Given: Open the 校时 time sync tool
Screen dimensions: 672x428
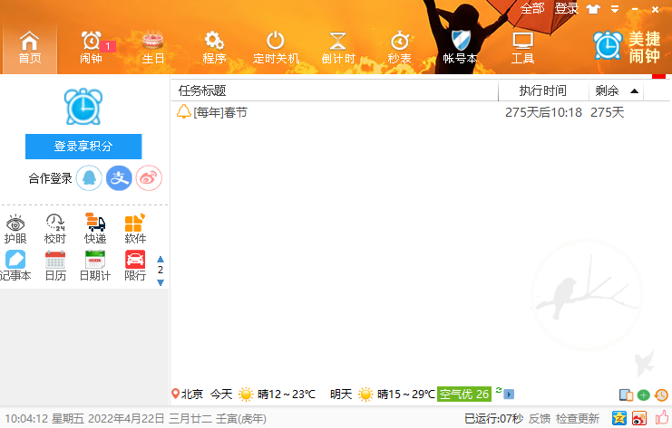Looking at the screenshot, I should click(55, 229).
